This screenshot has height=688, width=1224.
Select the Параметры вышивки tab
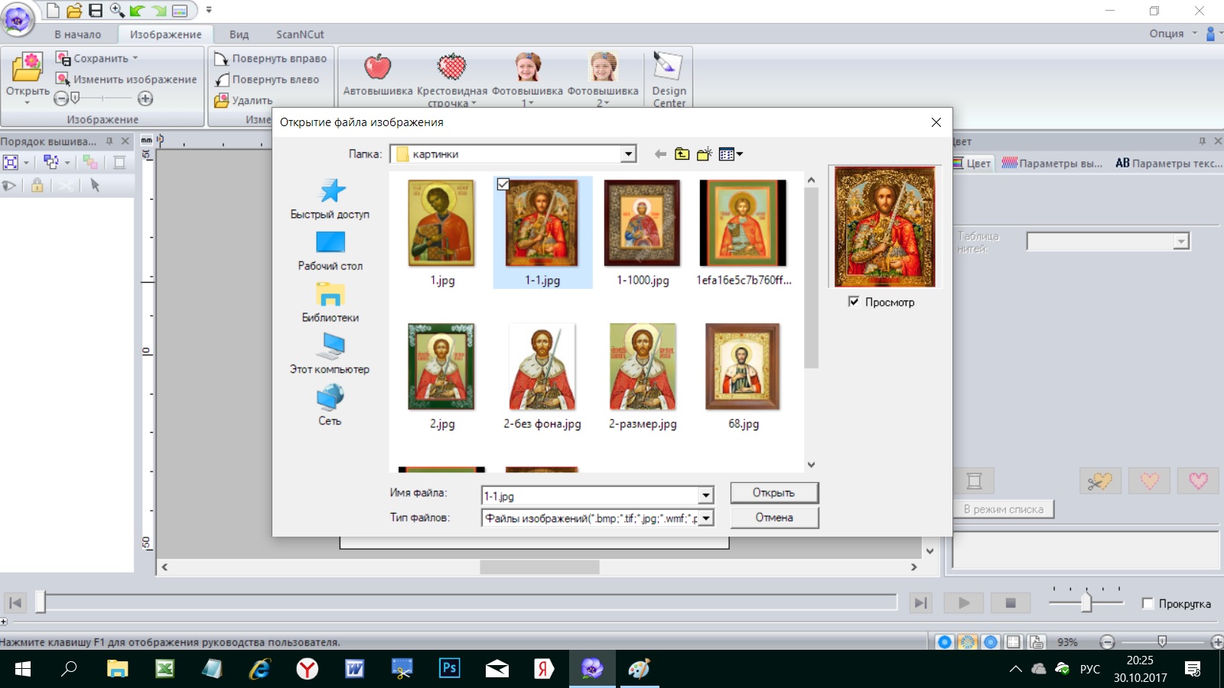coord(1053,163)
